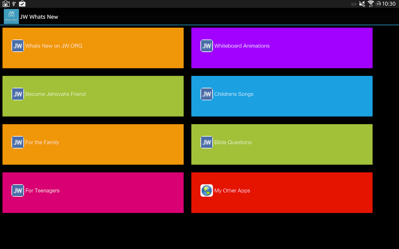Click the JW icon beside Whiteboard Animations
Screen dimensions: 399x249
click(x=207, y=46)
